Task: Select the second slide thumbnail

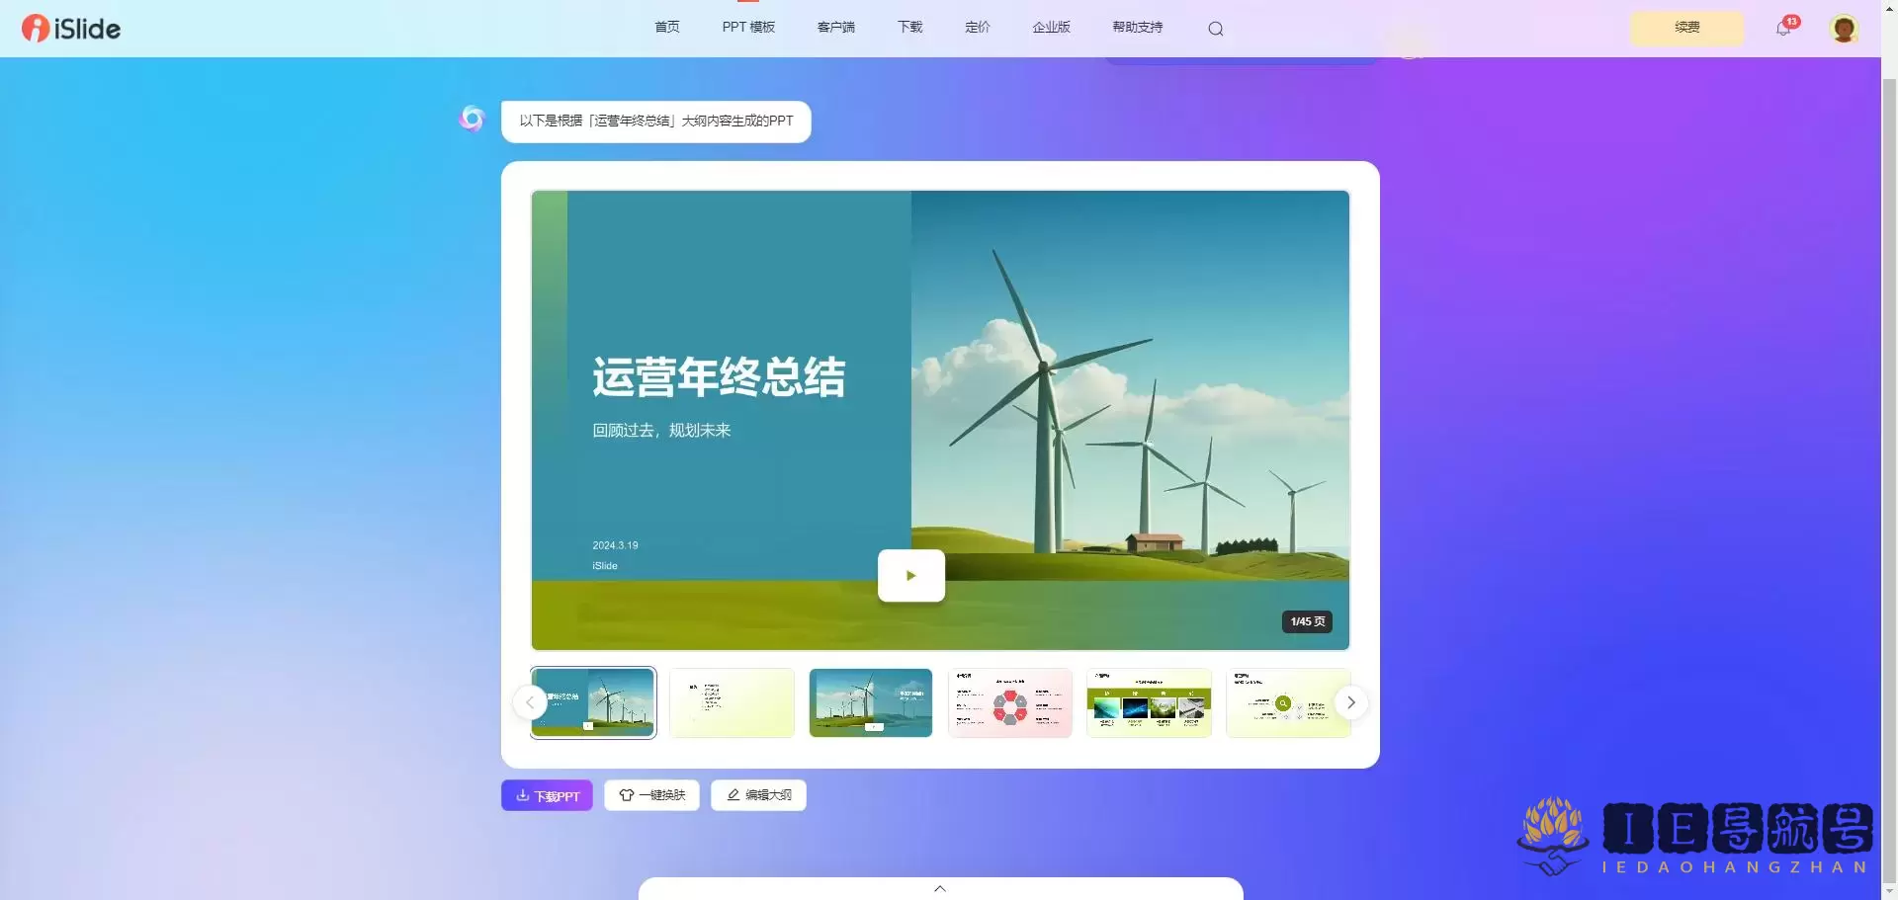Action: [x=732, y=702]
